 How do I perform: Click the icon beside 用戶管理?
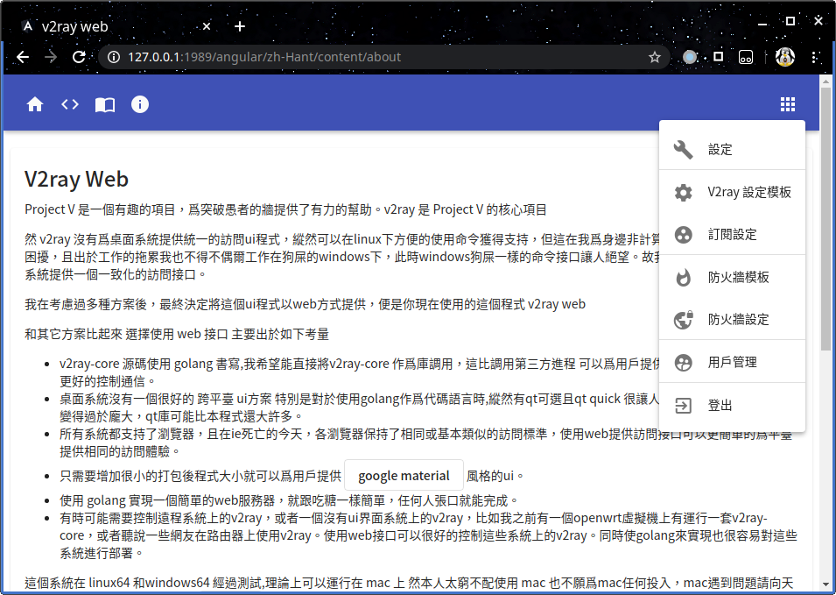(683, 363)
